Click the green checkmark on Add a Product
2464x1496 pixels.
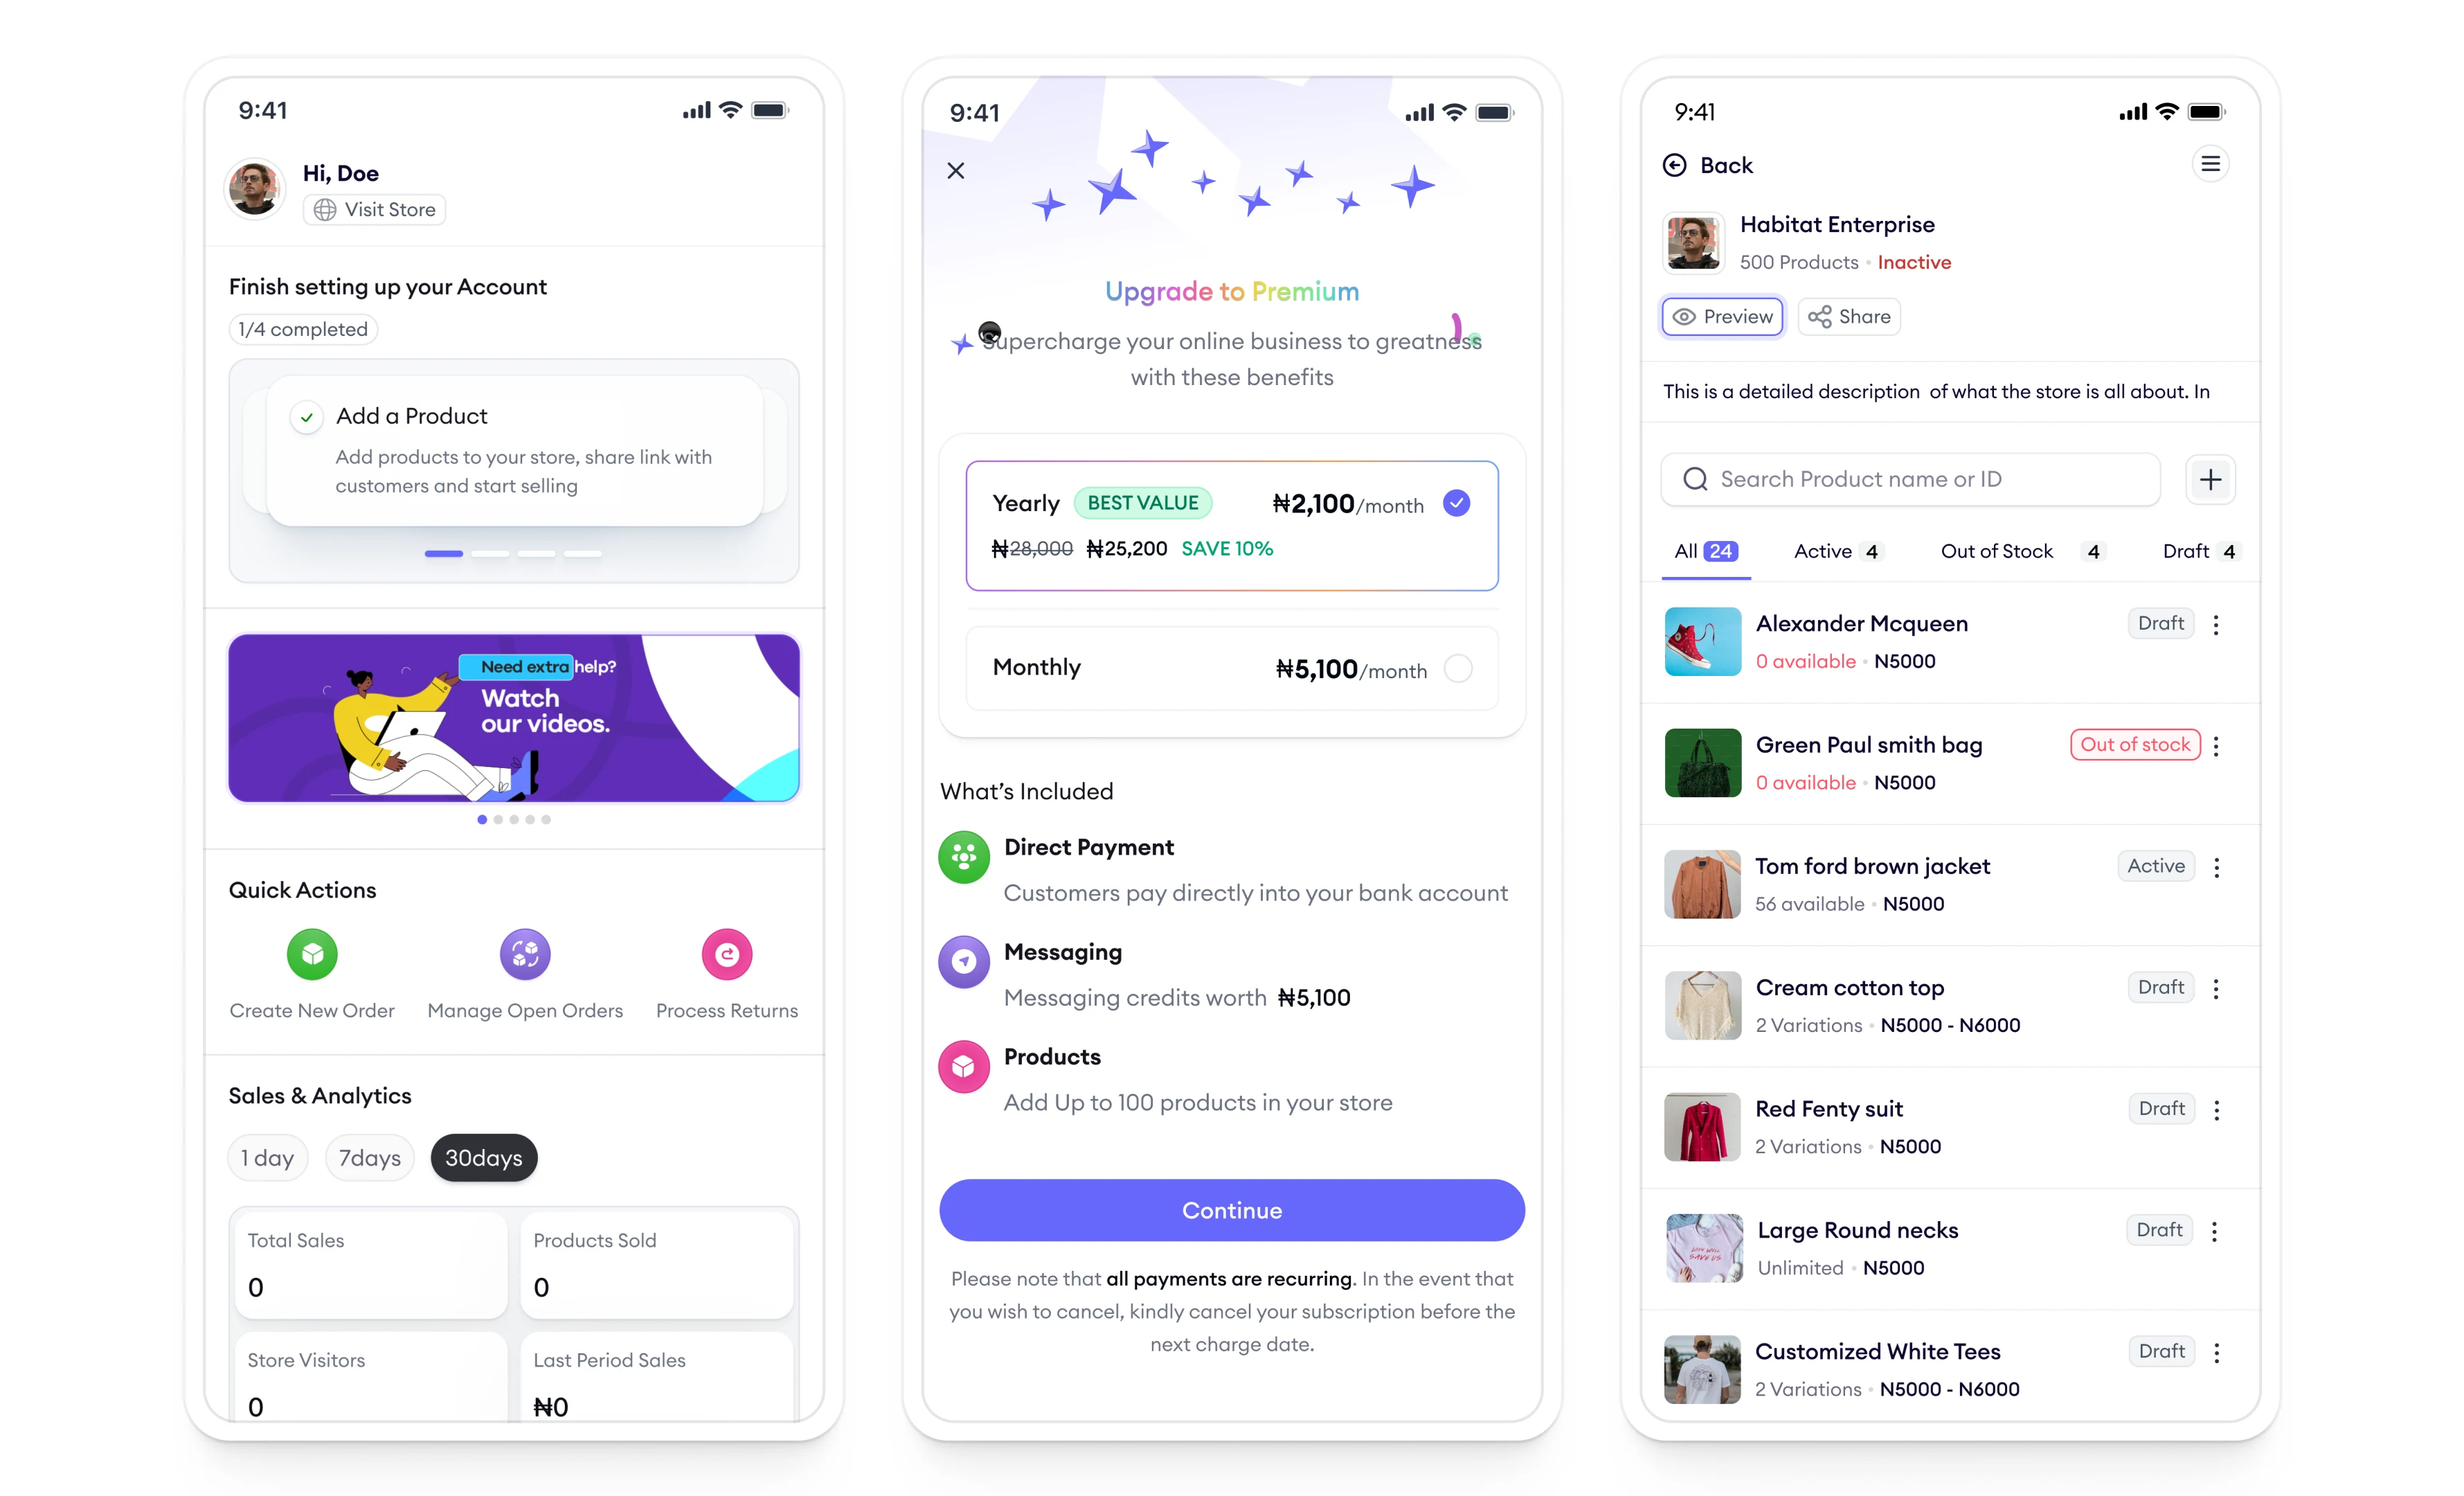(x=306, y=417)
